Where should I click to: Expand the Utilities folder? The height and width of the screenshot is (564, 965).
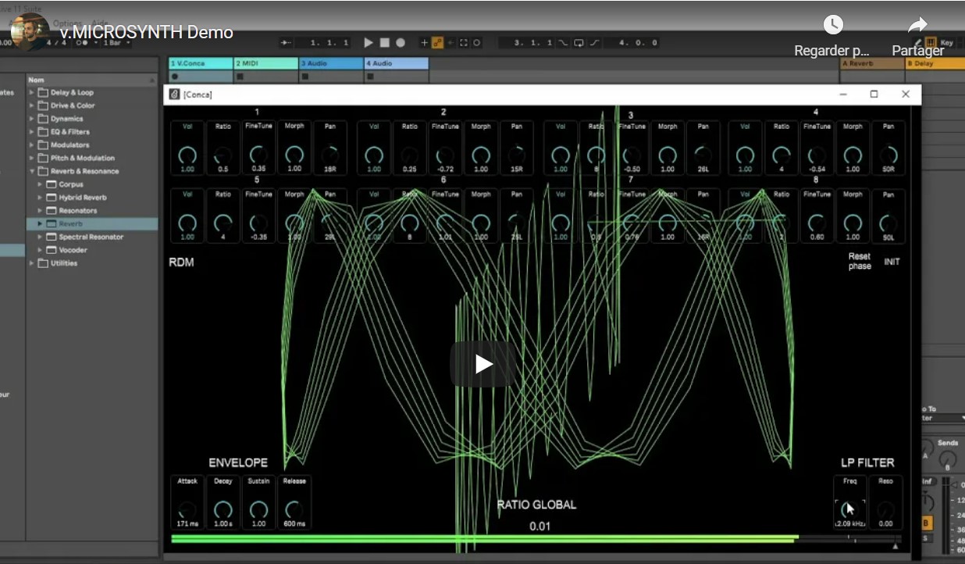click(x=33, y=263)
